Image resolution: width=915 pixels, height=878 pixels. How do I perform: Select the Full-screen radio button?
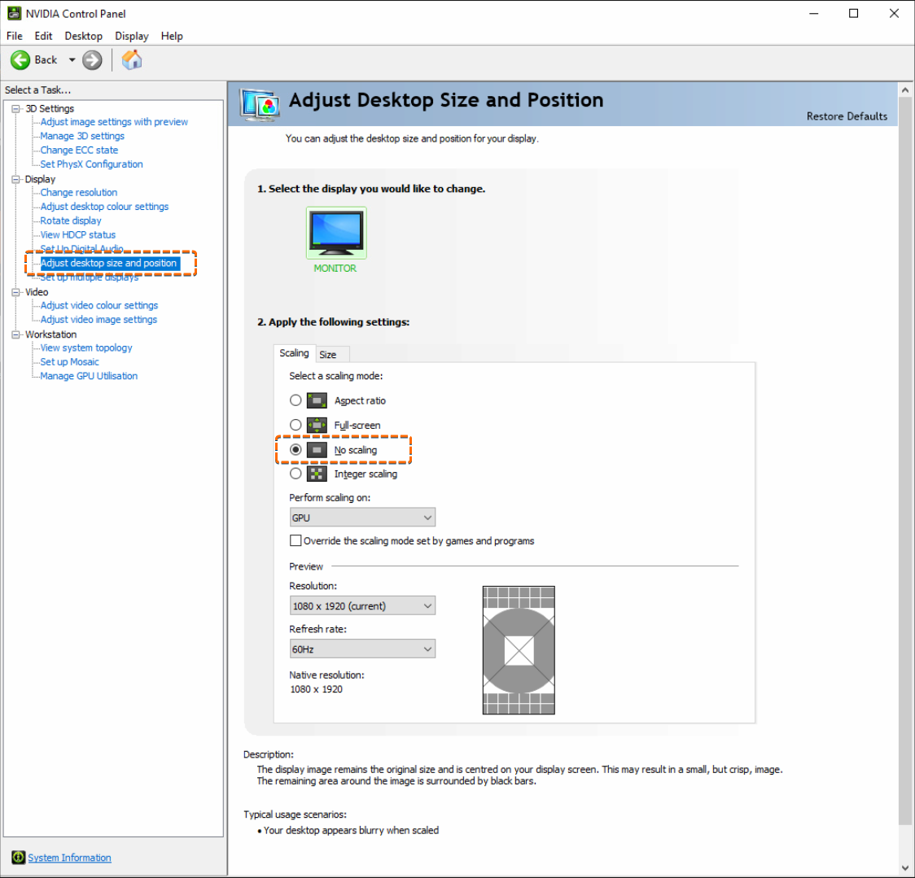point(296,425)
